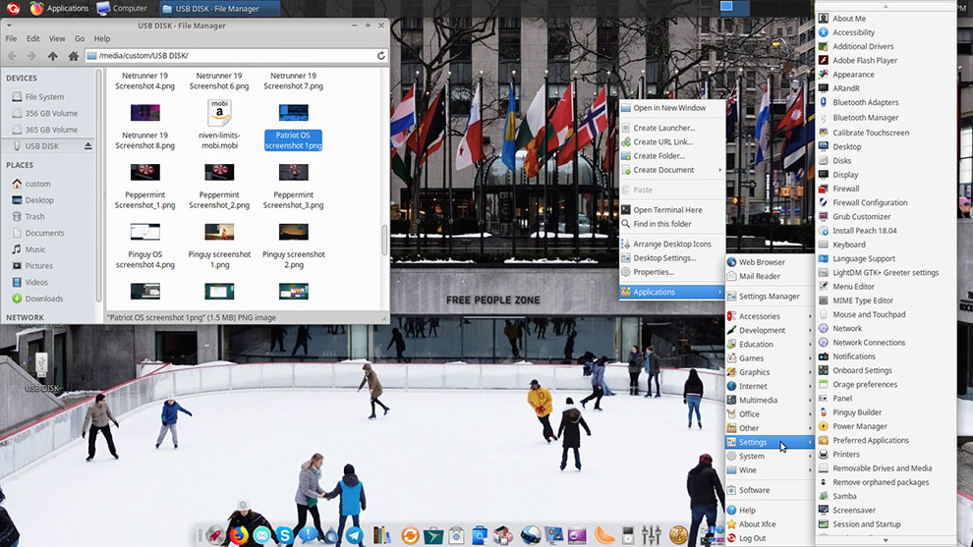The image size is (973, 547).
Task: Choose Arrange Desktop Icons
Action: coord(672,244)
